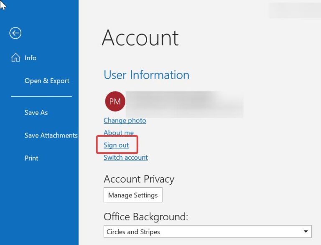The width and height of the screenshot is (321, 245).
Task: Click the Change photo link
Action: (125, 120)
